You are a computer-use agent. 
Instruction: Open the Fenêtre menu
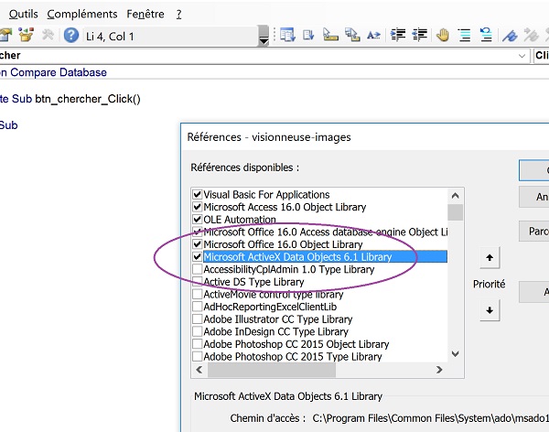point(145,14)
